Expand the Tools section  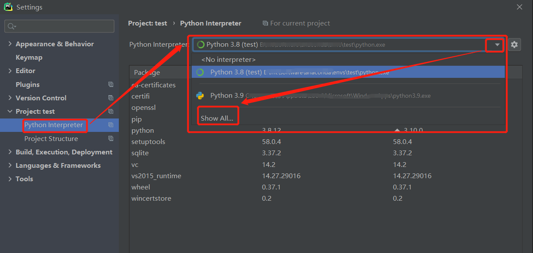click(10, 179)
